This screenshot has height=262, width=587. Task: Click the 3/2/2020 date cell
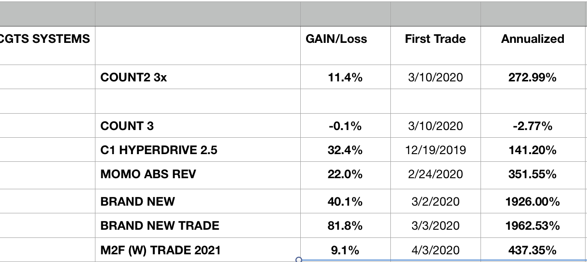(435, 201)
